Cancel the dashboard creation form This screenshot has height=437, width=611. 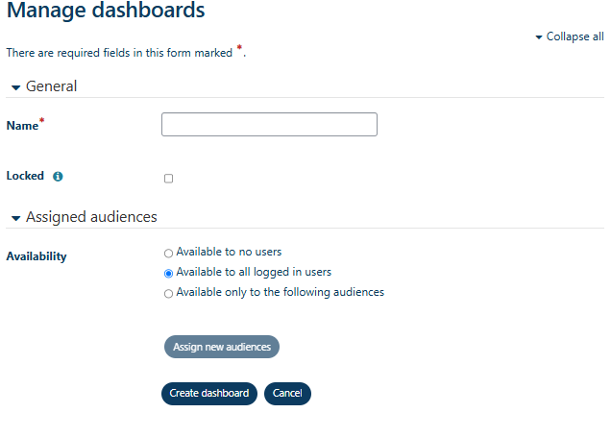tap(287, 394)
